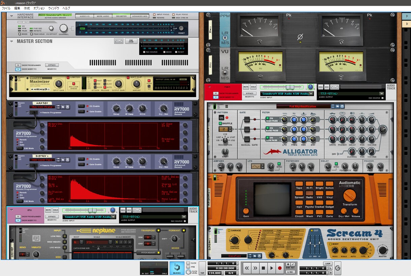Image resolution: width=411 pixels, height=276 pixels.
Task: Switch to the Audio I/O panel button
Action: (x=84, y=16)
